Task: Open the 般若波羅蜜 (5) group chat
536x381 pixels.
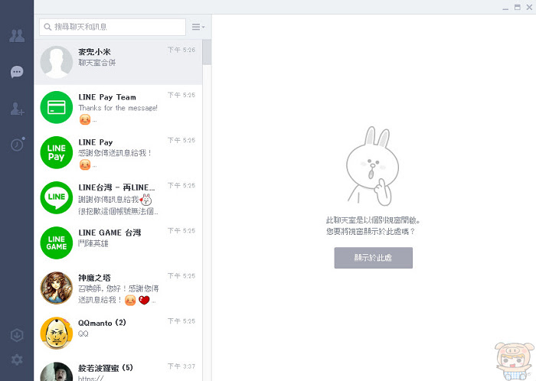Action: click(x=118, y=369)
